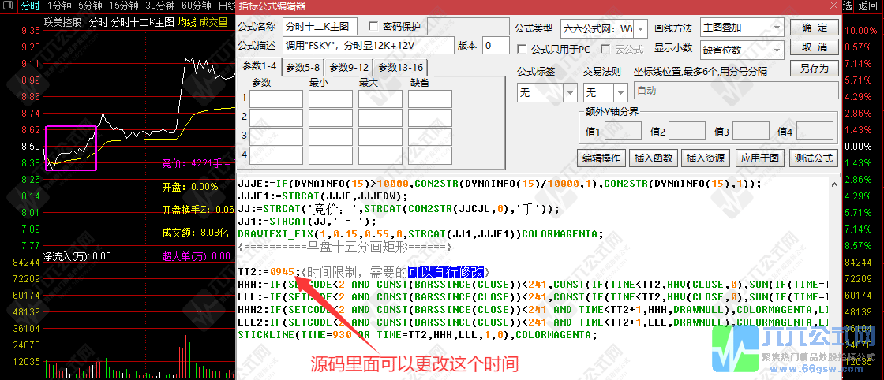
Task: Click the magenta rectangle on the chart
Action: pyautogui.click(x=71, y=147)
